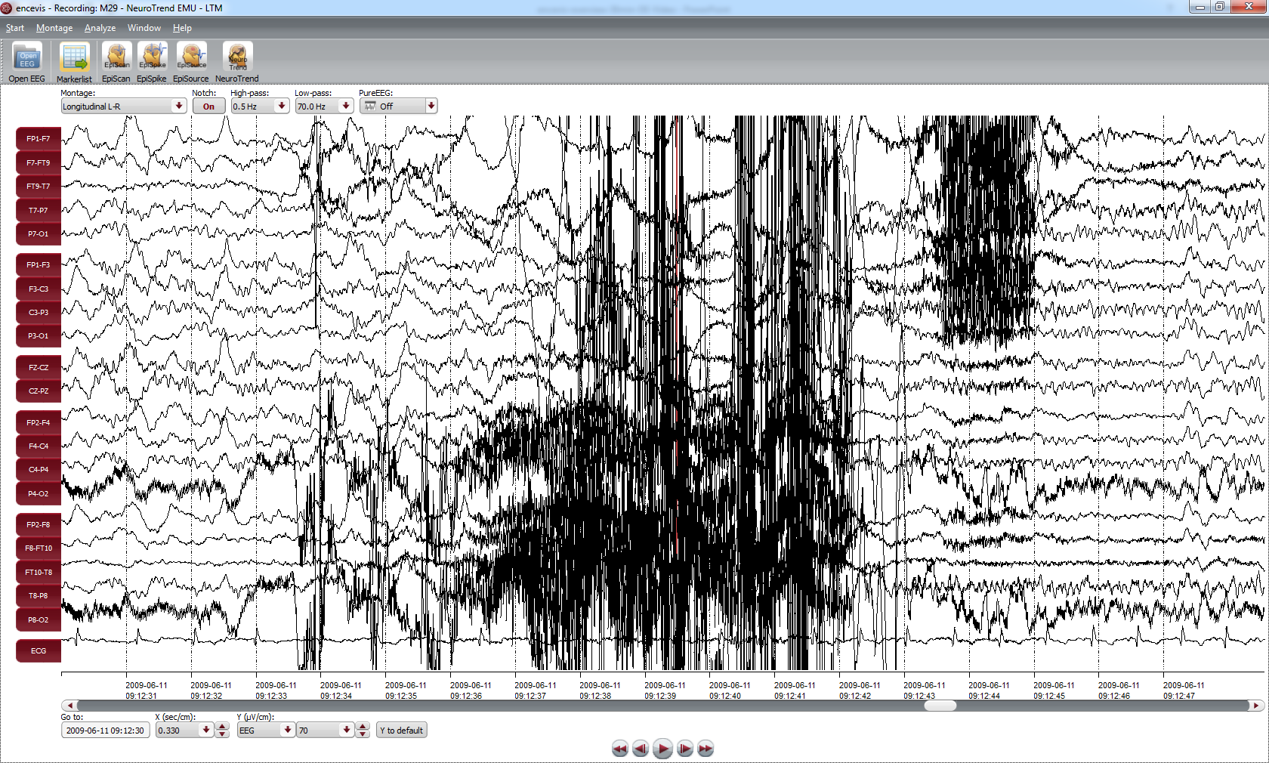The image size is (1269, 763).
Task: Decrease Y µV/cm with stepper down
Action: (363, 734)
